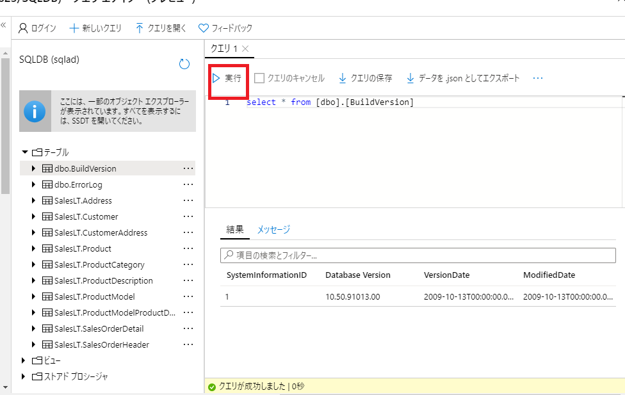Click the 項目の検索とフィルター search field
This screenshot has width=625, height=395.
pyautogui.click(x=418, y=255)
